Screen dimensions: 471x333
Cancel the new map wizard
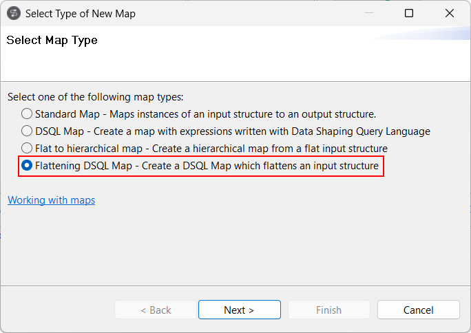click(x=418, y=310)
